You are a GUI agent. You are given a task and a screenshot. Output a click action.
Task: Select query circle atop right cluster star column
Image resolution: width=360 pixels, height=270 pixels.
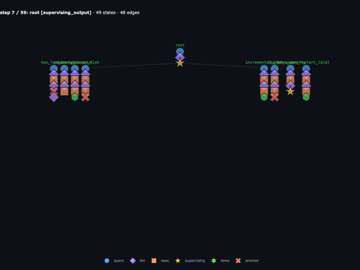pyautogui.click(x=290, y=69)
